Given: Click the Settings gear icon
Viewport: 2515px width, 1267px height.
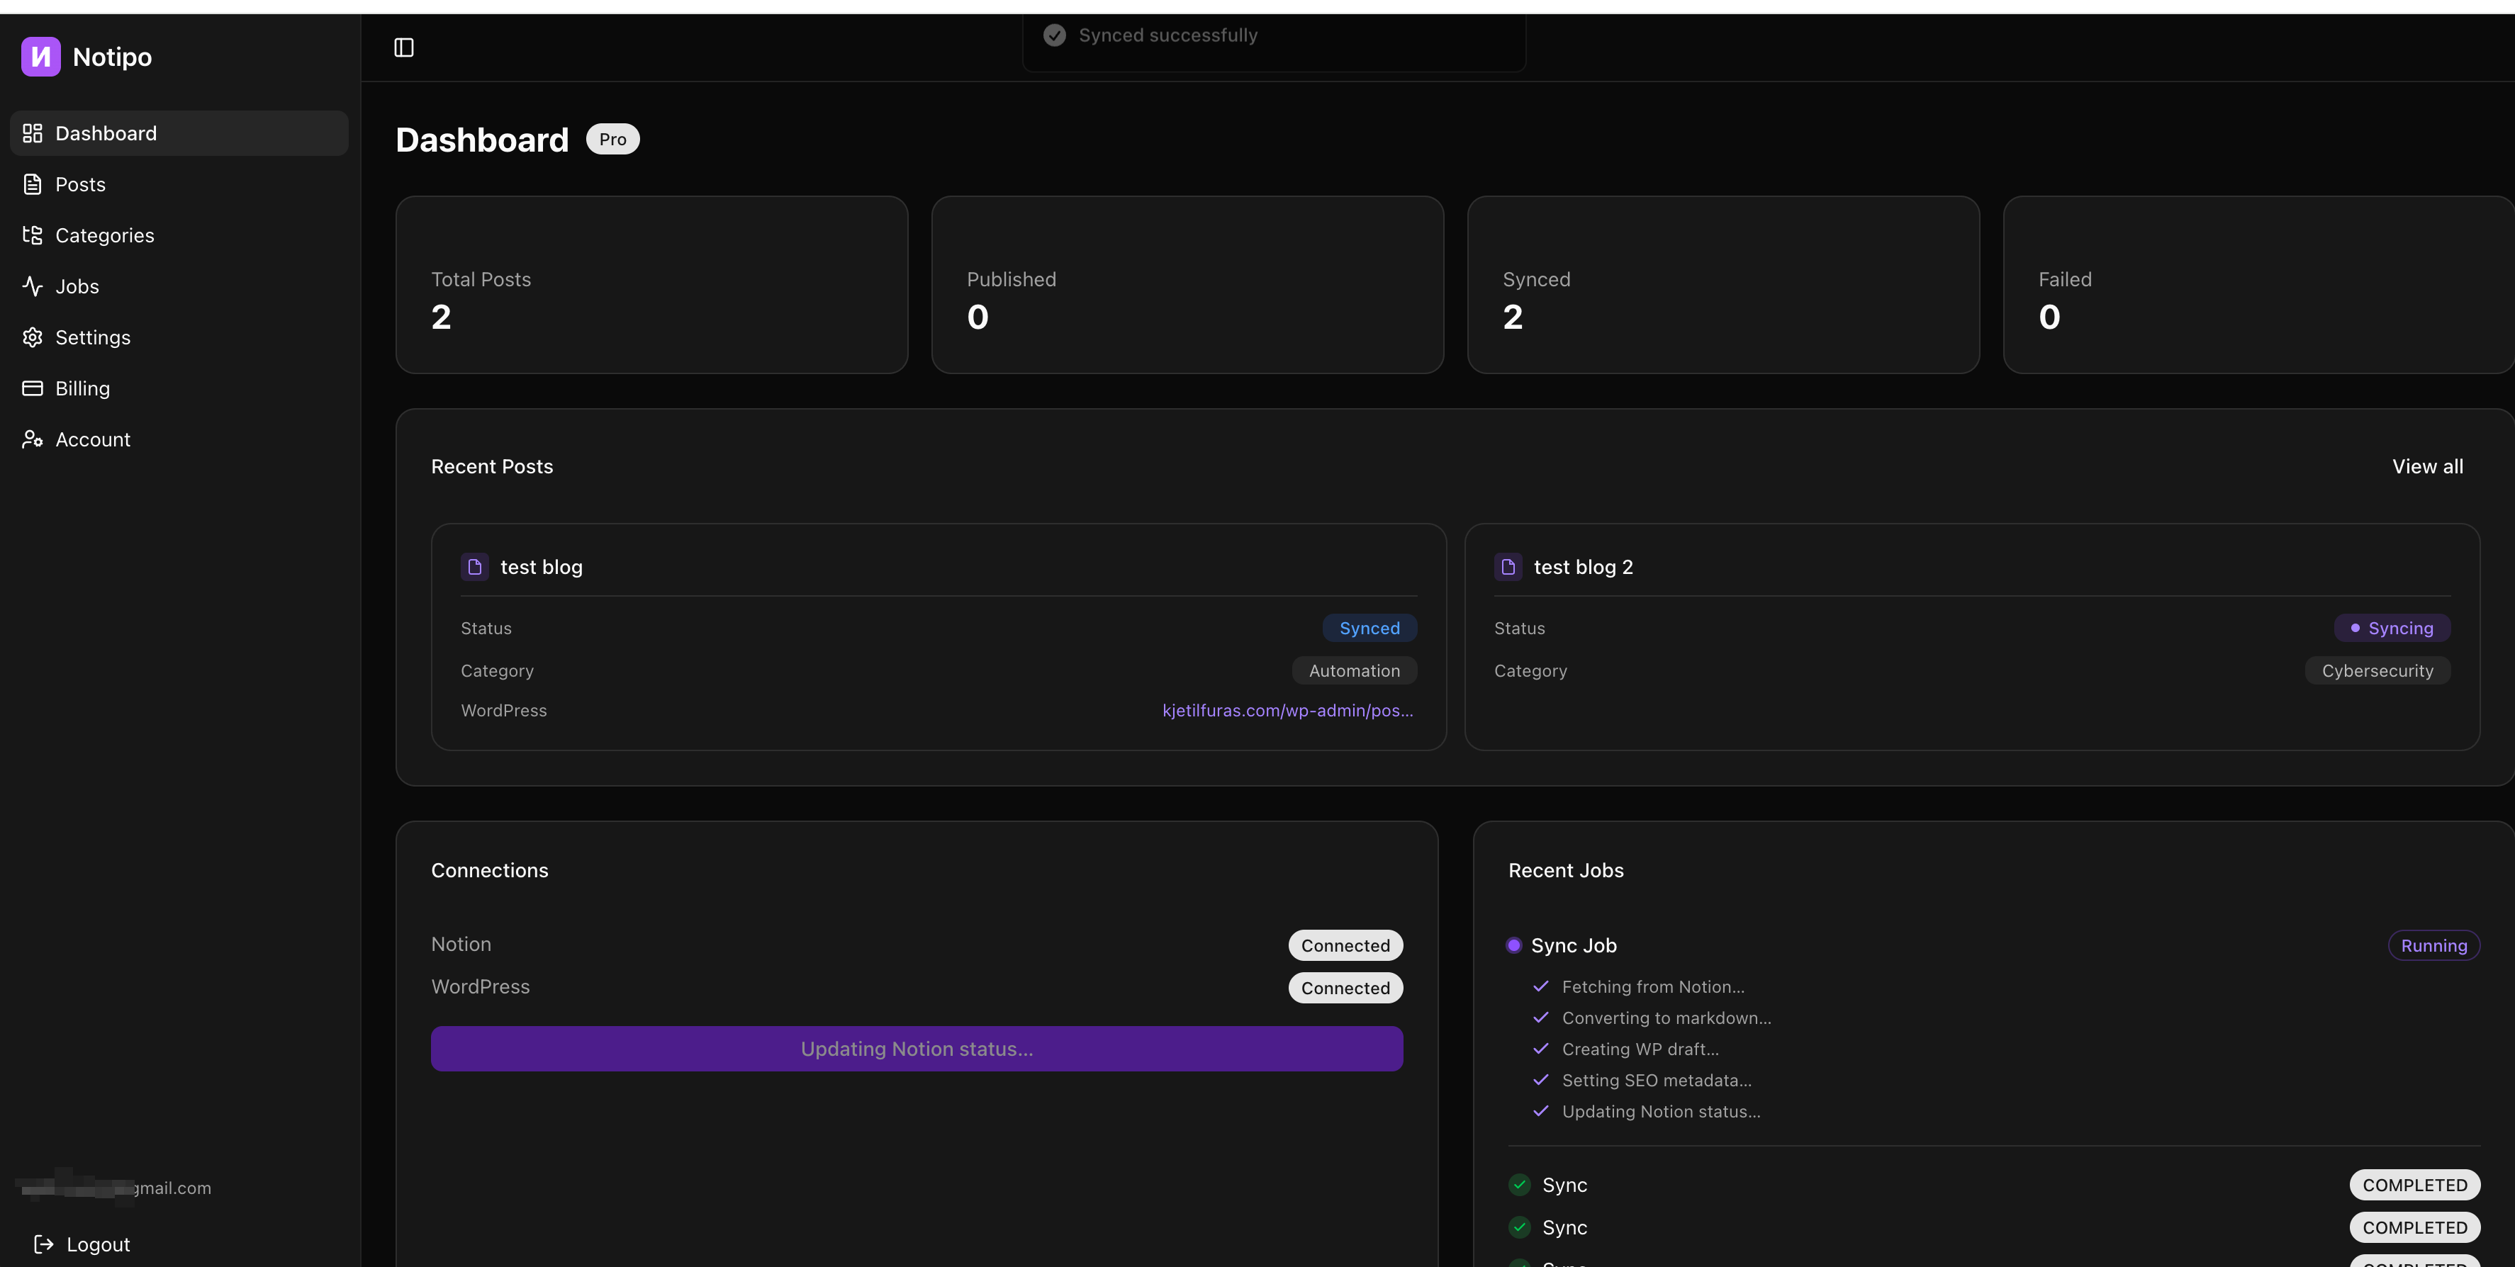Looking at the screenshot, I should point(32,337).
